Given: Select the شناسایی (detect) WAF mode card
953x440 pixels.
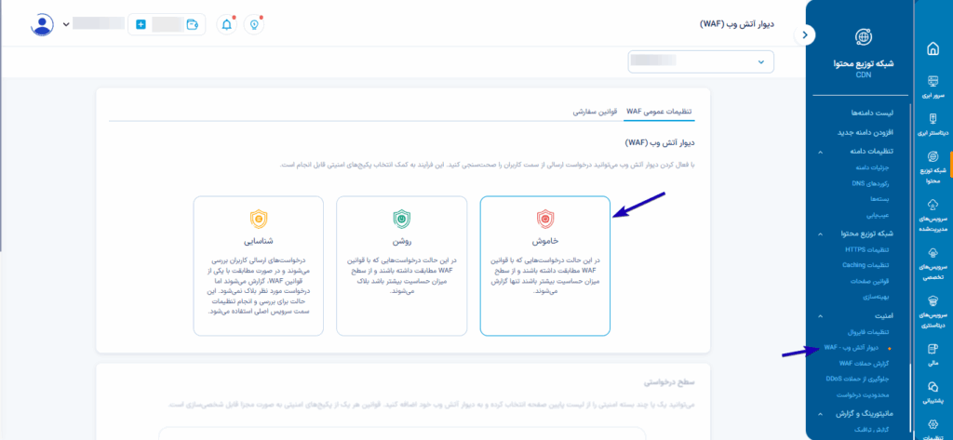Looking at the screenshot, I should tap(259, 265).
